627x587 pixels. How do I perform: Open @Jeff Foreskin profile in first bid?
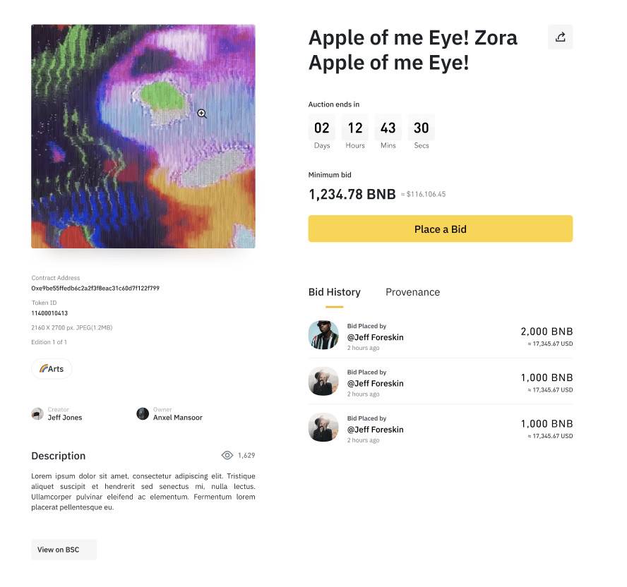(375, 337)
